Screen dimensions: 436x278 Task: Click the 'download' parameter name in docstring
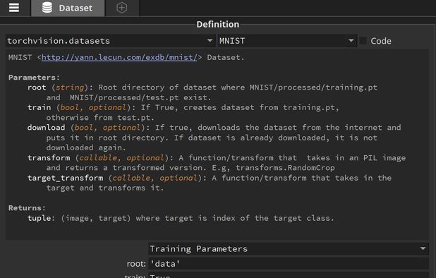click(46, 128)
